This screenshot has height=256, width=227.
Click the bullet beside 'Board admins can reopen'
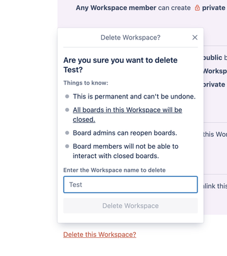tap(67, 133)
